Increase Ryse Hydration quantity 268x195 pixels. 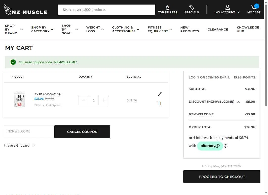pos(104,100)
